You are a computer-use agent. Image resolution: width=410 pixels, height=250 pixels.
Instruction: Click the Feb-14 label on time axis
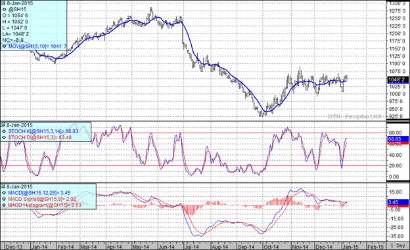(x=66, y=247)
